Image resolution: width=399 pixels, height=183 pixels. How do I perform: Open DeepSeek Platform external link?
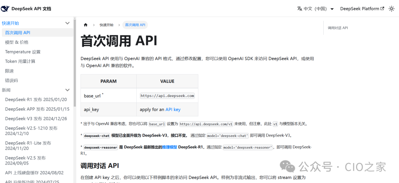pyautogui.click(x=362, y=9)
